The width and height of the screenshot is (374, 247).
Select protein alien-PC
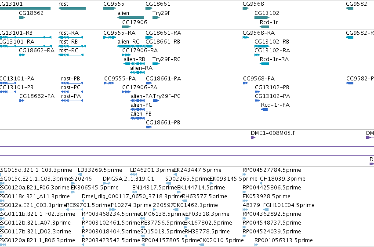point(138,109)
